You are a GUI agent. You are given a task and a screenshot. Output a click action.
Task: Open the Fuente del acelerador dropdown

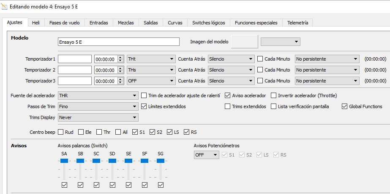98,96
